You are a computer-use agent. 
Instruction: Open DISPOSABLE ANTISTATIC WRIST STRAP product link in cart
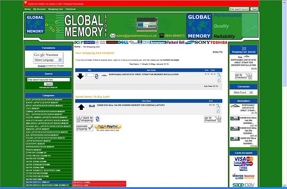pyautogui.click(x=143, y=75)
